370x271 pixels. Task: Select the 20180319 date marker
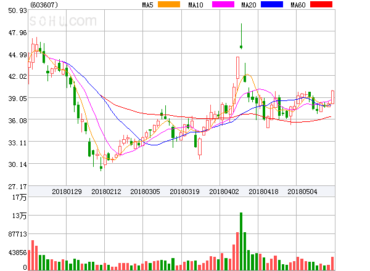(184, 192)
